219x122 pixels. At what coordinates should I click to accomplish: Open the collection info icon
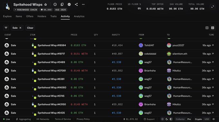[x=55, y=4]
